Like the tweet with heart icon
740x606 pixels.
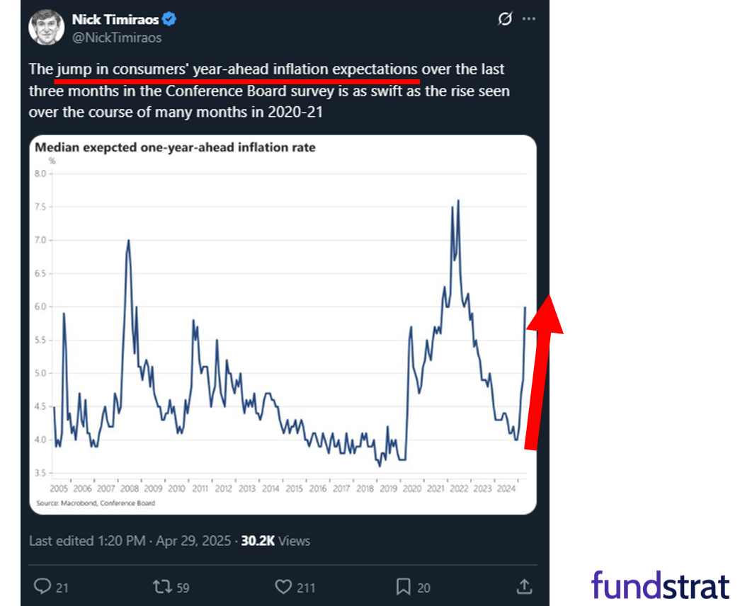tap(283, 587)
